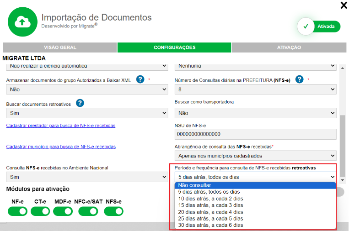Click help icon beside Autorizados a Baixar XML
Viewport: 349px width, 231px height.
pyautogui.click(x=140, y=79)
